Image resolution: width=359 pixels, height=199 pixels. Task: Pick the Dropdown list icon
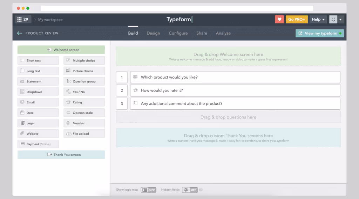coord(22,91)
